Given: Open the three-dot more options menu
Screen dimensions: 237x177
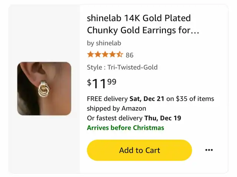Looking at the screenshot, I should (209, 150).
